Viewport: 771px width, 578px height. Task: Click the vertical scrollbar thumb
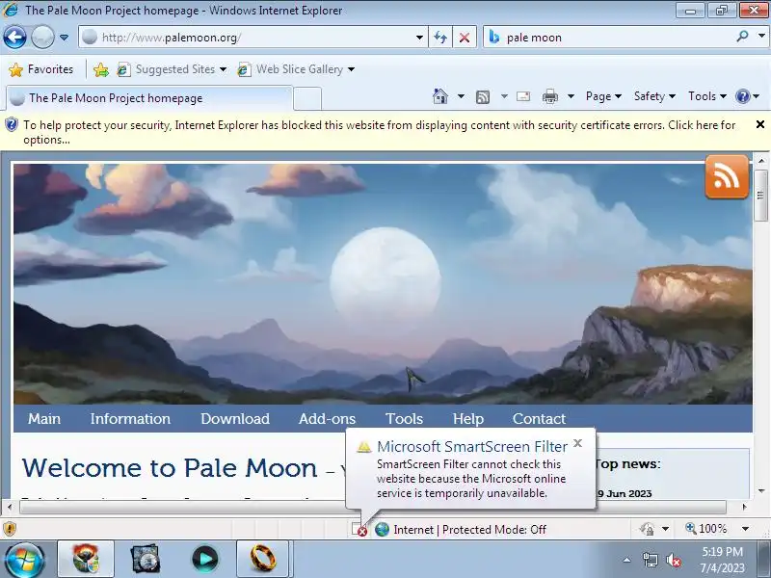tap(760, 196)
